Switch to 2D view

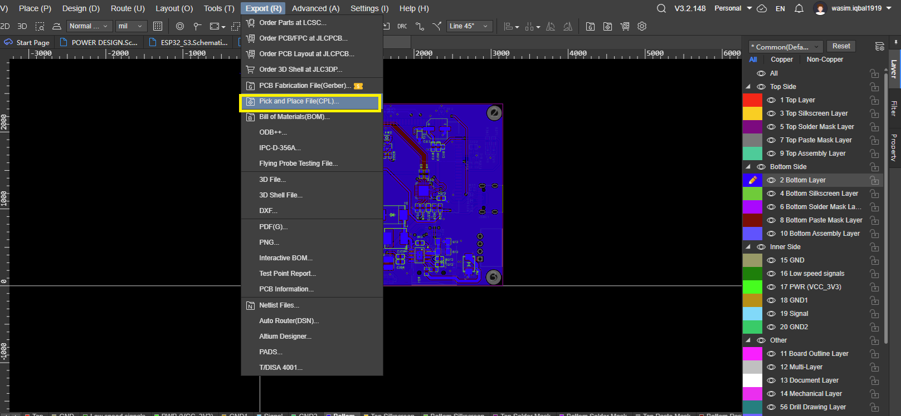[5, 26]
